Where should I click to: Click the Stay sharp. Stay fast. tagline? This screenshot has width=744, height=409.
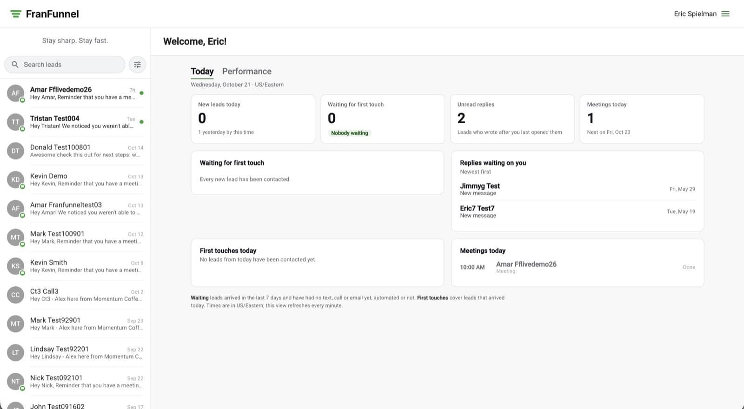(75, 40)
